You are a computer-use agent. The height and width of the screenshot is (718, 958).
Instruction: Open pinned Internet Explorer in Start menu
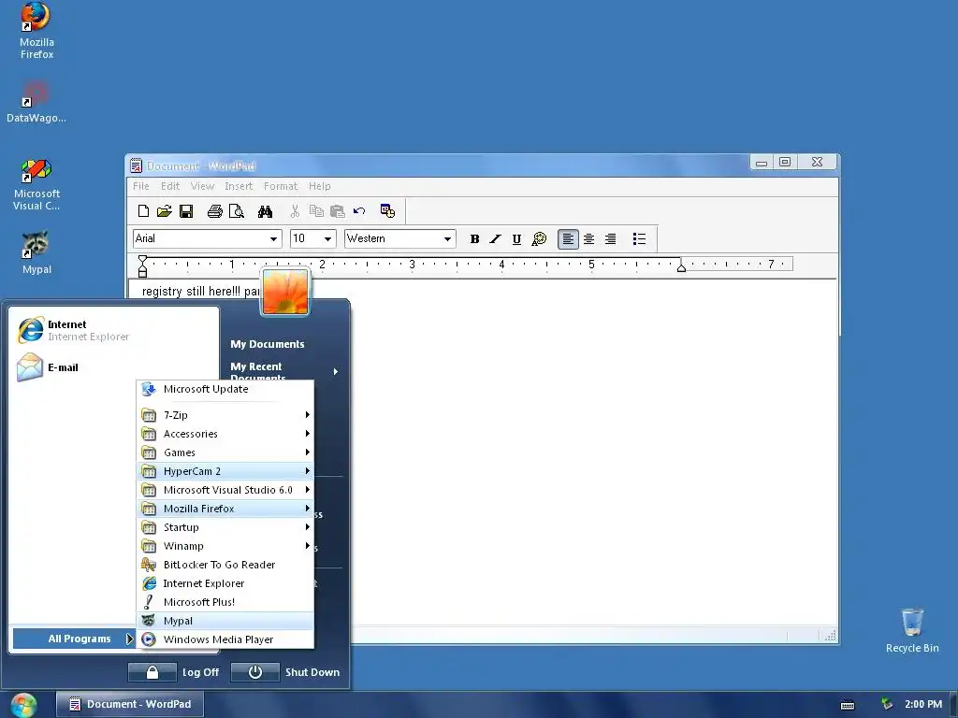coord(113,330)
